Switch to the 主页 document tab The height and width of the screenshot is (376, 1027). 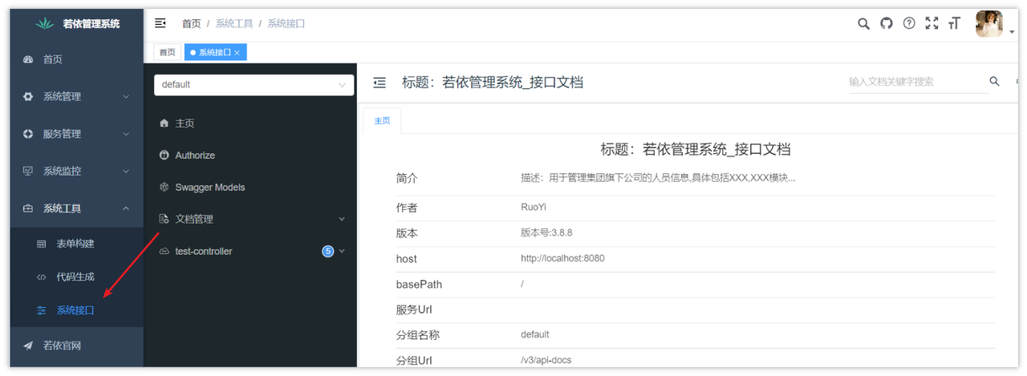(382, 121)
